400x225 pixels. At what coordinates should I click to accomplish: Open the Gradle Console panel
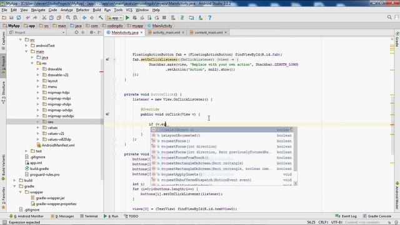click(377, 216)
